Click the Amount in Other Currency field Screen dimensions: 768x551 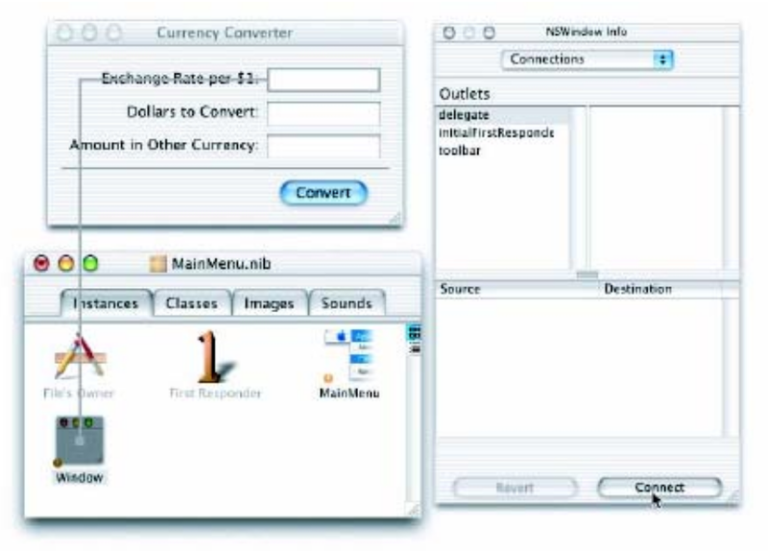pyautogui.click(x=324, y=146)
